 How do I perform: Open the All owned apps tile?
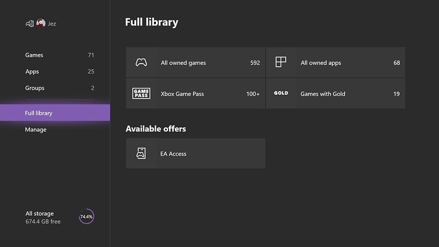[335, 62]
